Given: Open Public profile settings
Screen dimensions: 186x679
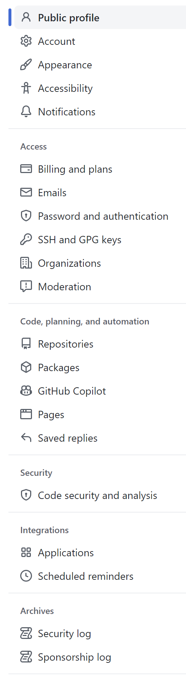Looking at the screenshot, I should [x=100, y=18].
